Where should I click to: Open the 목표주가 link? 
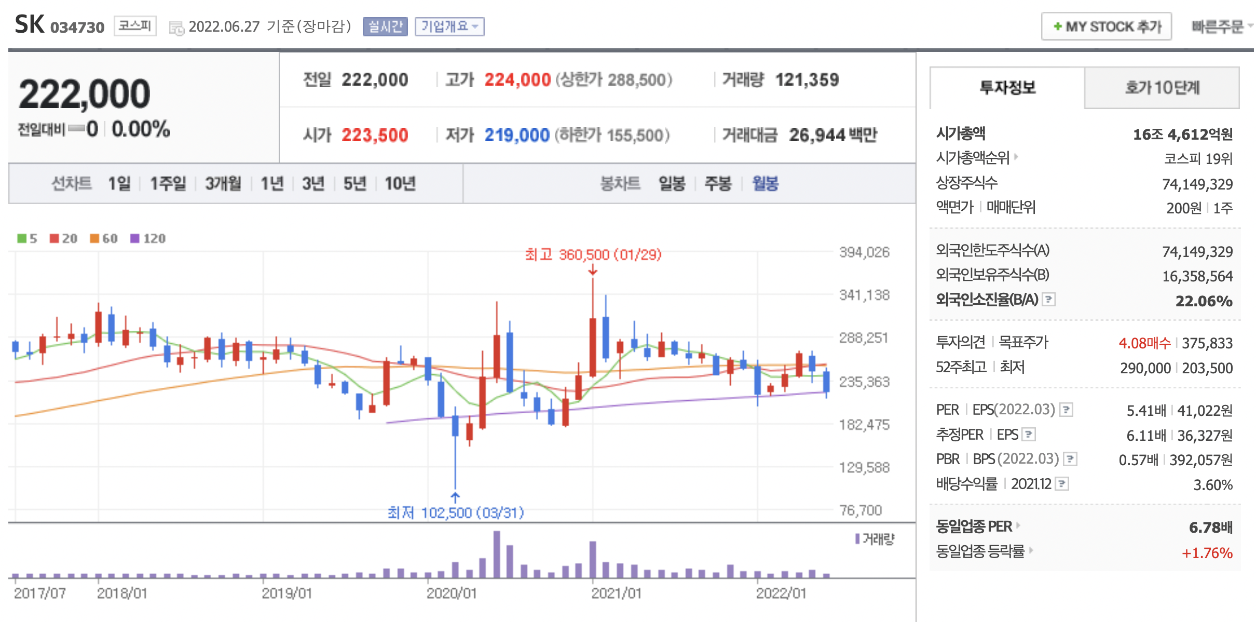1023,342
